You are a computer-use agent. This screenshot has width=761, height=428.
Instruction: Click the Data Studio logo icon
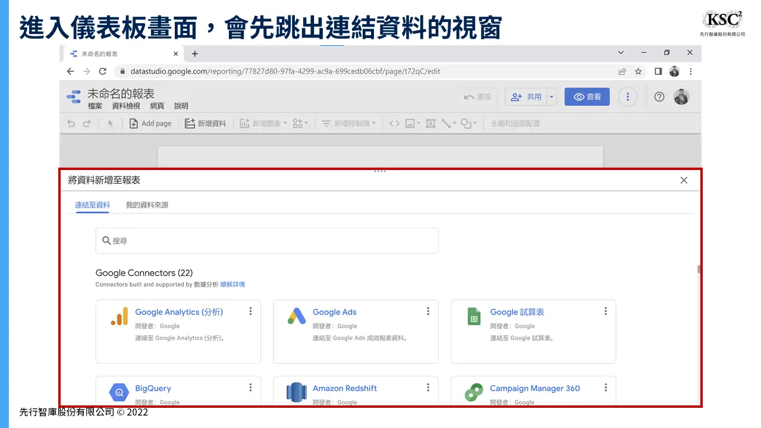pos(74,97)
